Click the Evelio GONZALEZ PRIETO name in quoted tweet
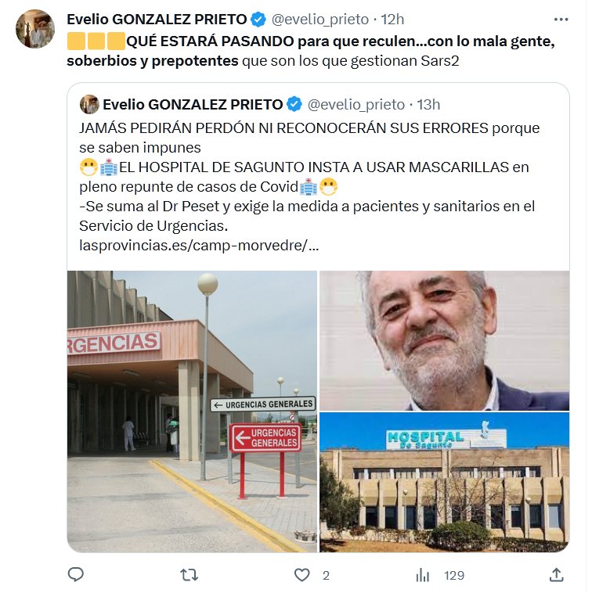This screenshot has width=592, height=593. pyautogui.click(x=193, y=104)
